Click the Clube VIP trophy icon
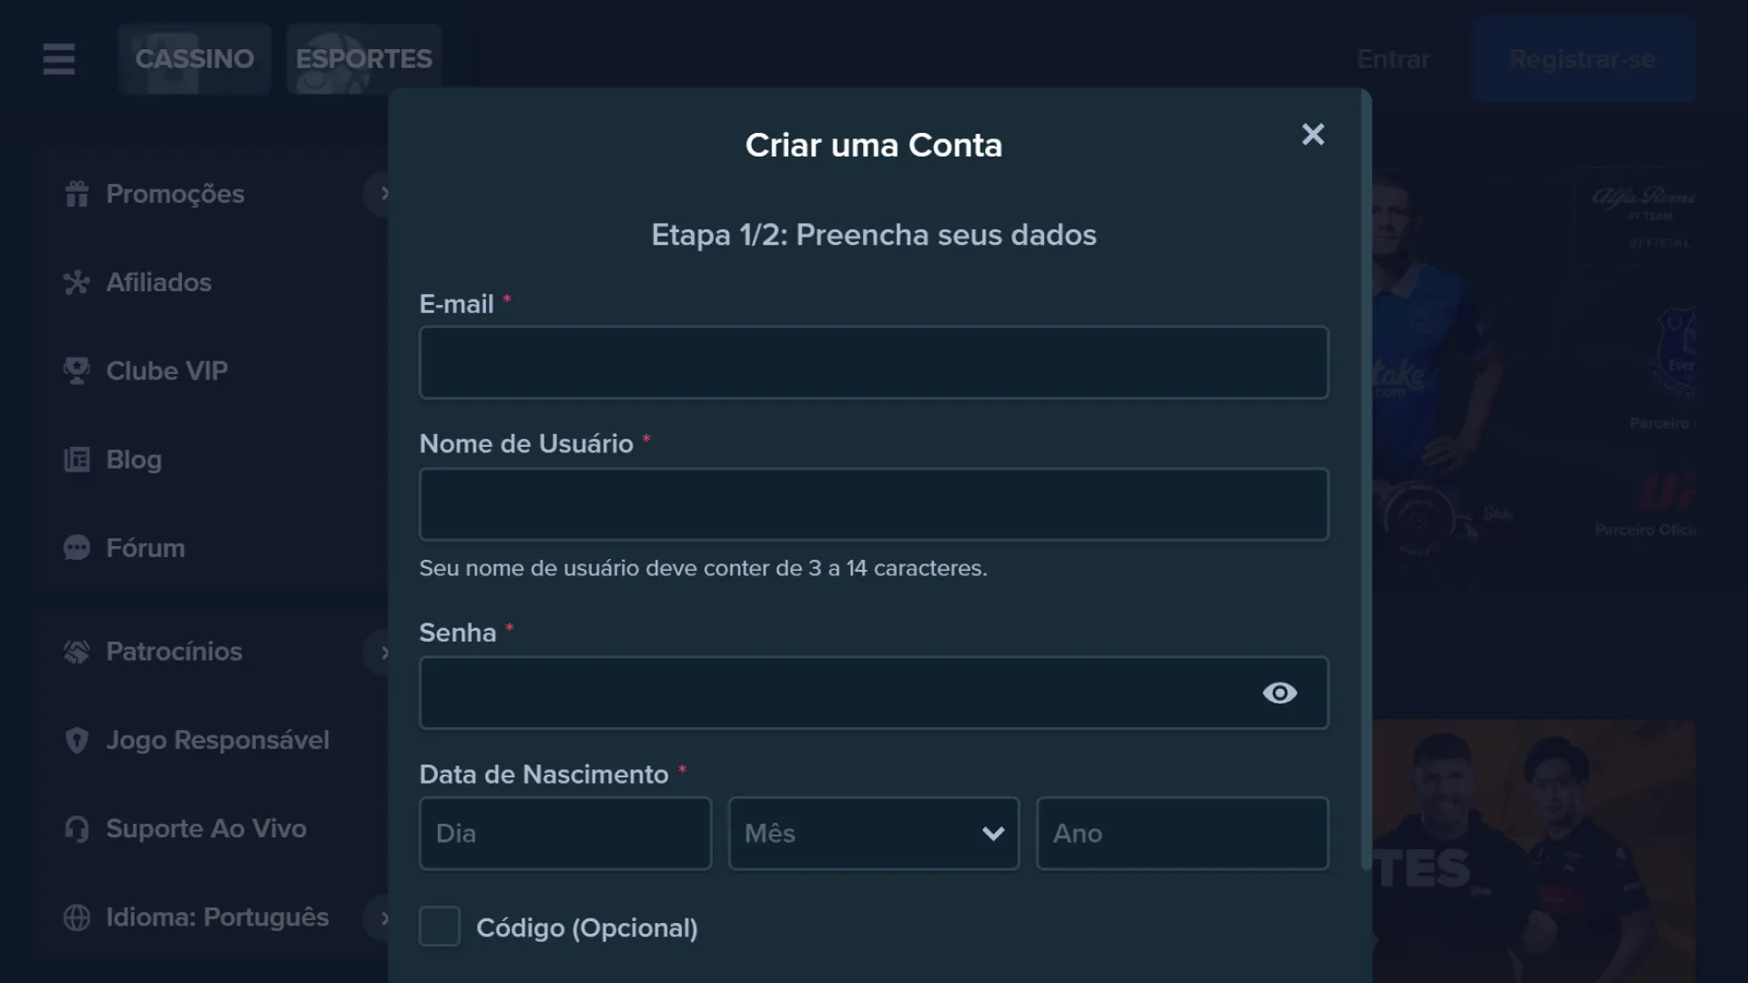This screenshot has height=983, width=1748. pos(76,370)
